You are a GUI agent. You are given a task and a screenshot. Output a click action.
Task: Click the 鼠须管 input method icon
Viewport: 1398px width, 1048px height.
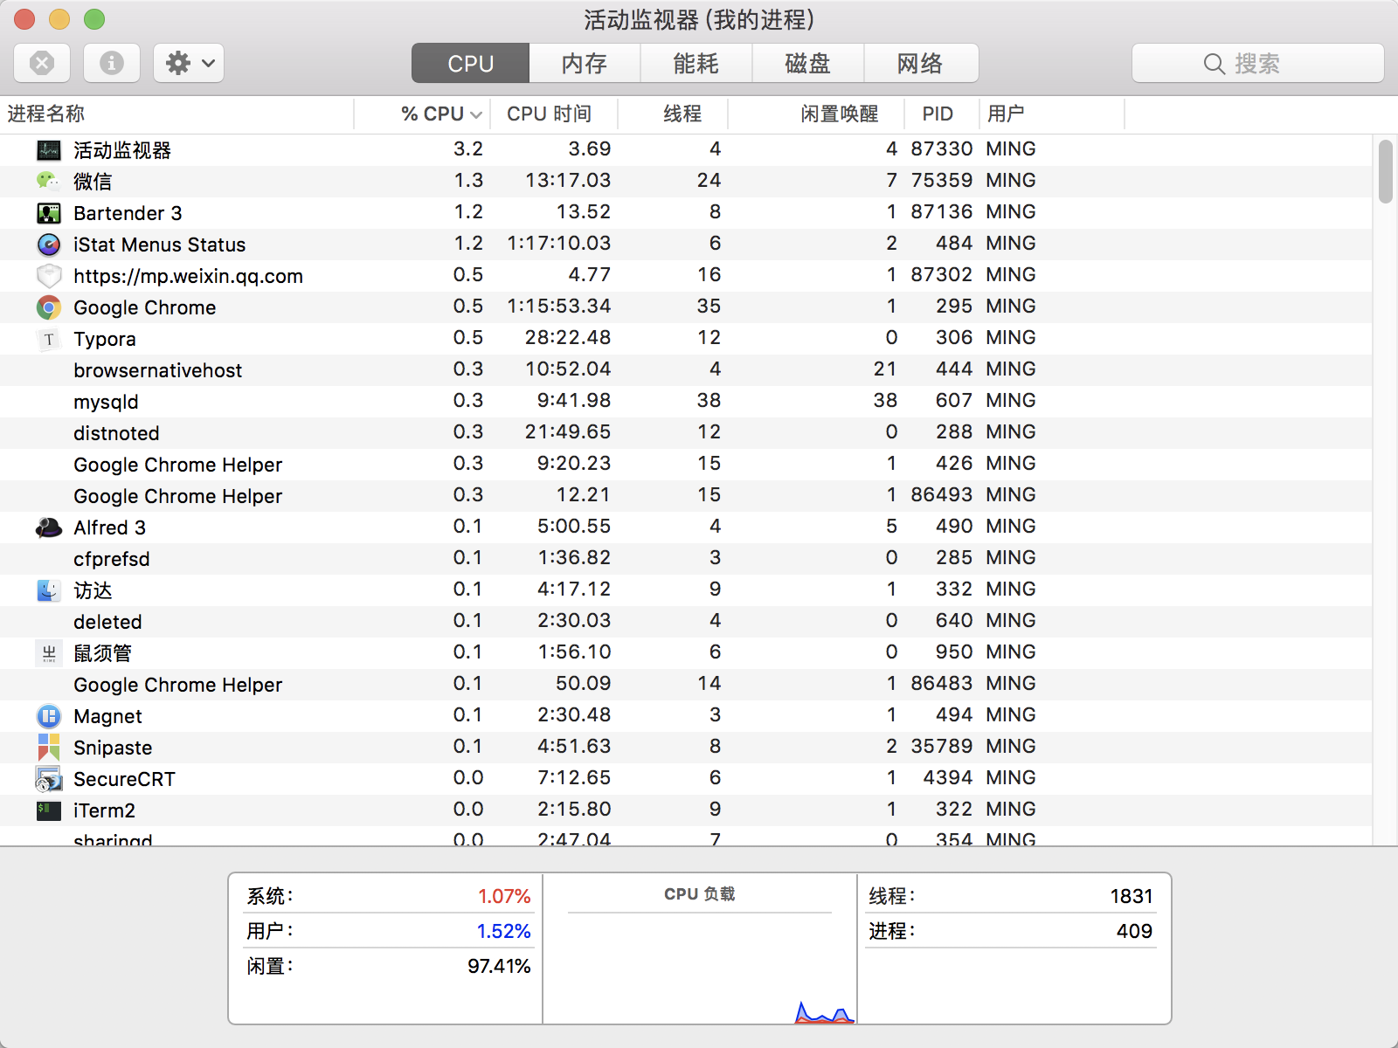point(49,653)
